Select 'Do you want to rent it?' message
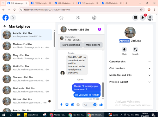 point(87,95)
